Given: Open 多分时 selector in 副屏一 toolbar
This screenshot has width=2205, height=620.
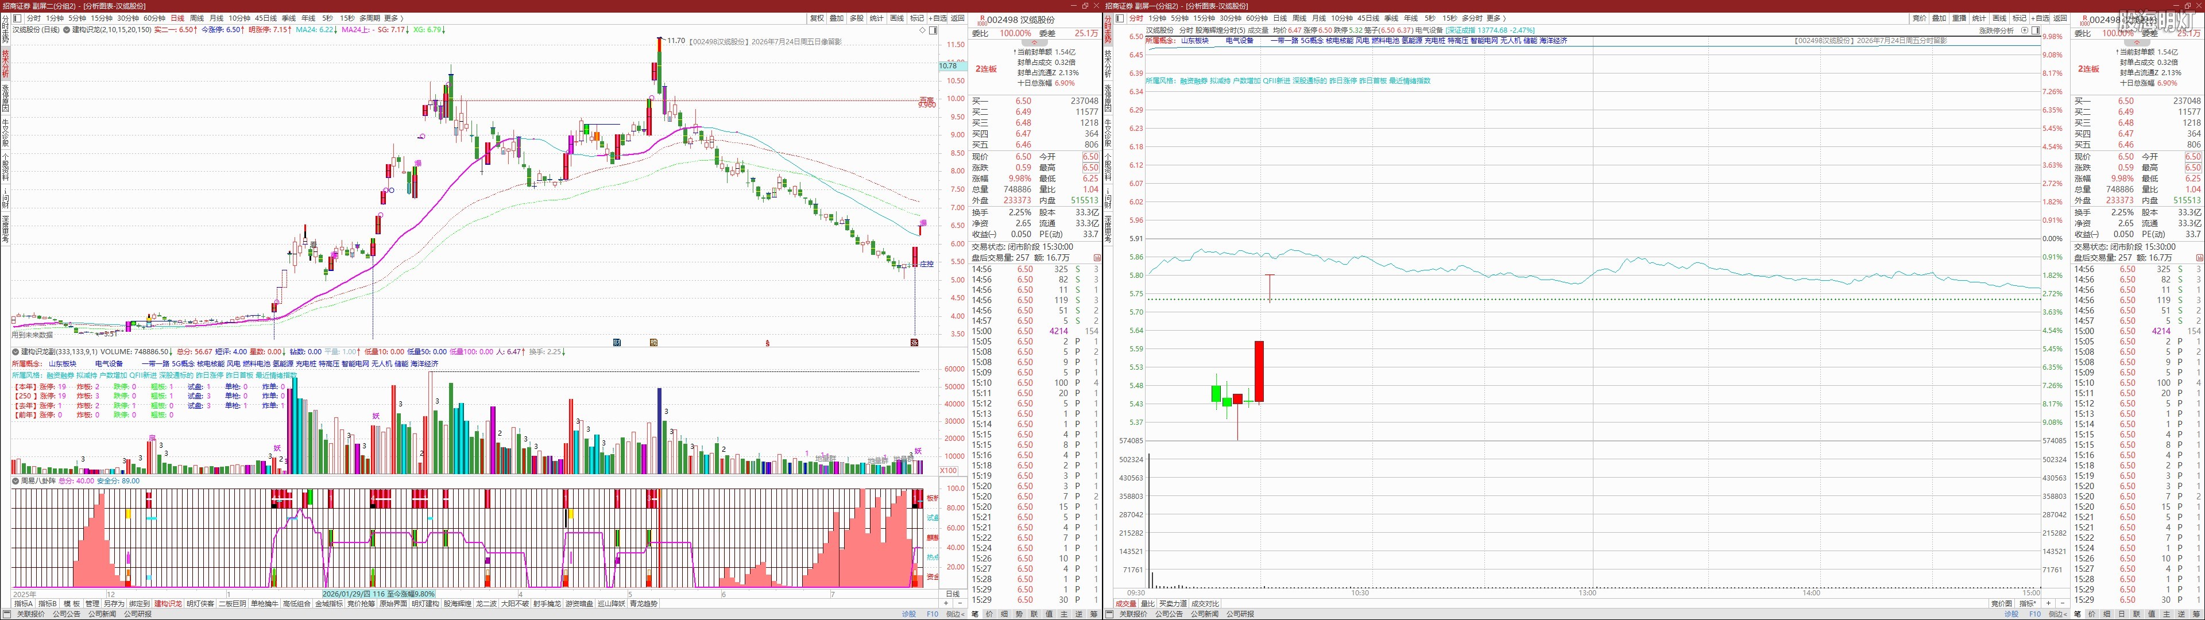Looking at the screenshot, I should tap(1472, 18).
